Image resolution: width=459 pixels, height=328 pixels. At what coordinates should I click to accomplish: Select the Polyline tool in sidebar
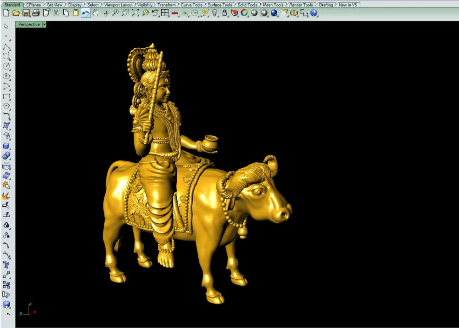pyautogui.click(x=6, y=47)
